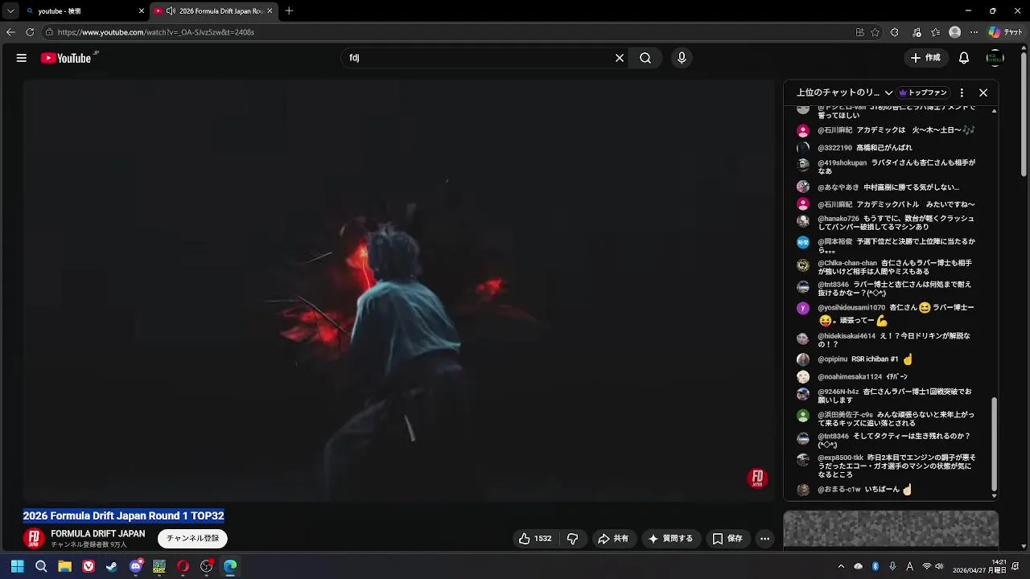This screenshot has height=579, width=1030.
Task: Go back with browser back arrow
Action: click(x=10, y=32)
